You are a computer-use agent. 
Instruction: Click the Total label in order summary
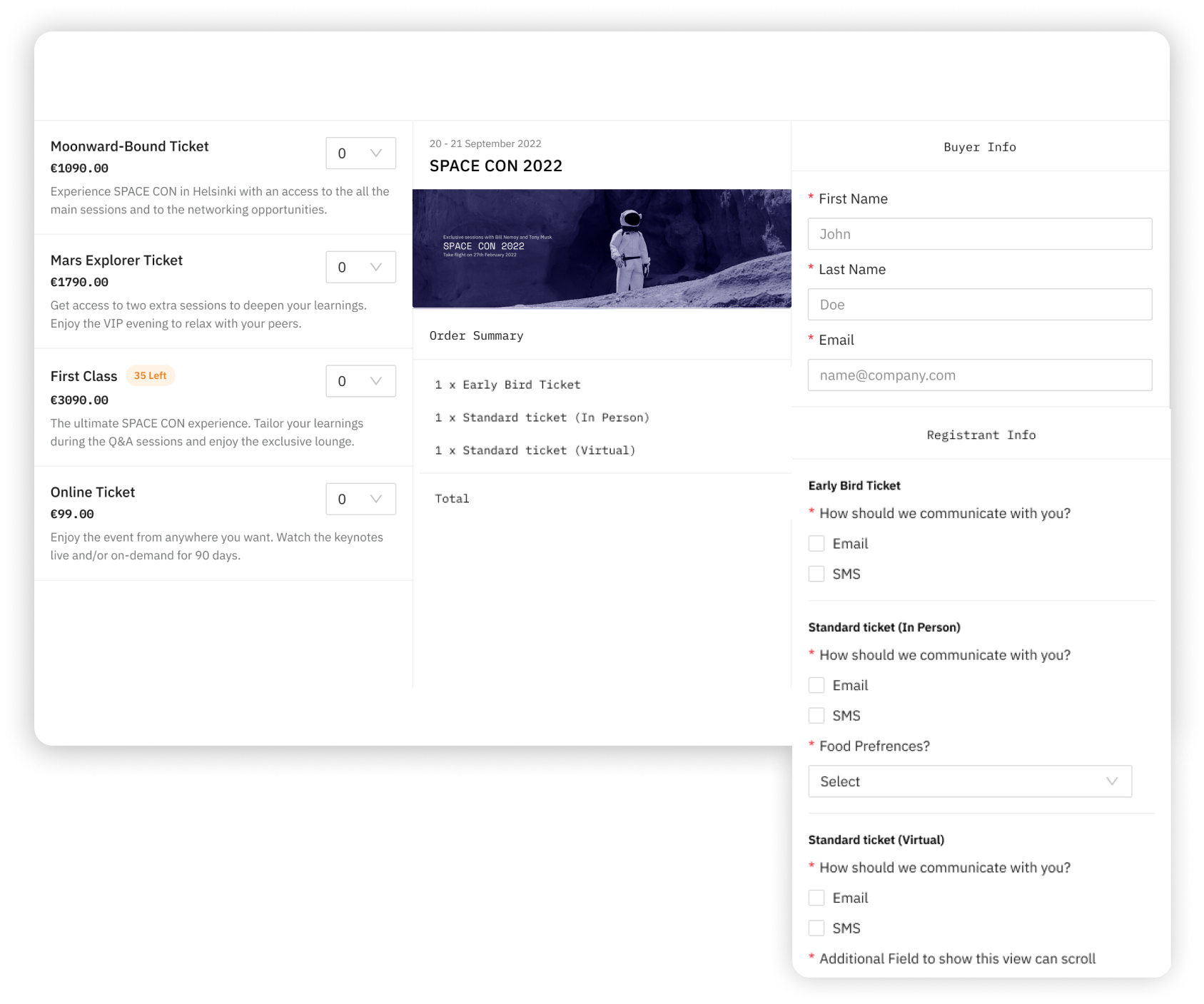(452, 499)
